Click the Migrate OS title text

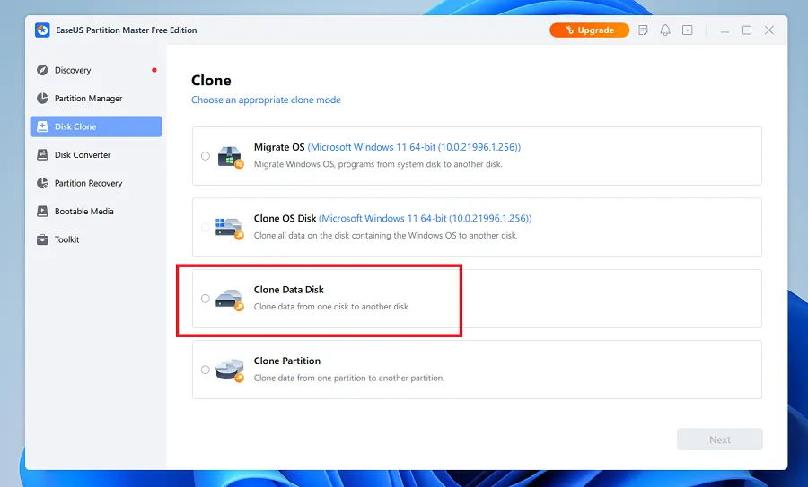pos(279,147)
